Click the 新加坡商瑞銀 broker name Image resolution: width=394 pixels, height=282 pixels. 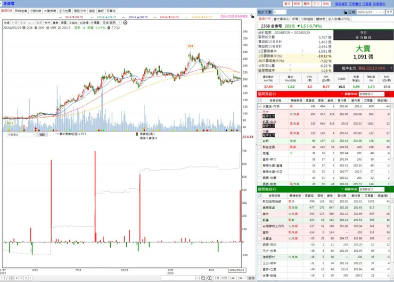click(x=272, y=202)
